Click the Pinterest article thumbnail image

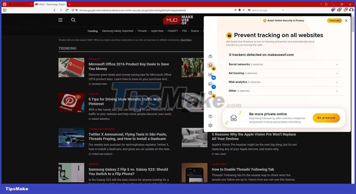click(71, 102)
